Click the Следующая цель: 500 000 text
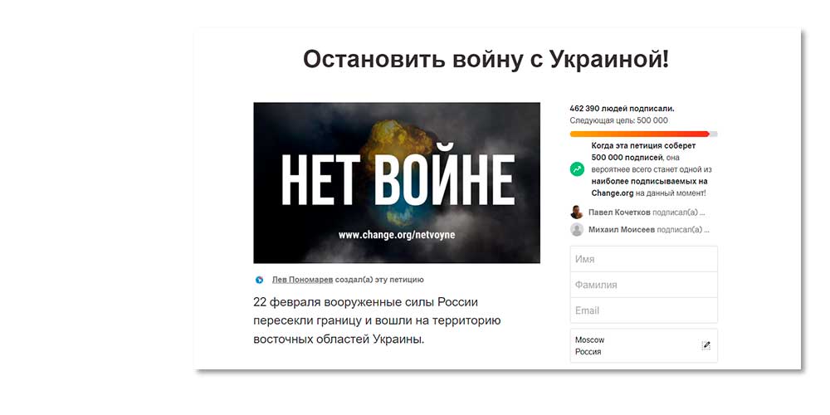 (618, 120)
